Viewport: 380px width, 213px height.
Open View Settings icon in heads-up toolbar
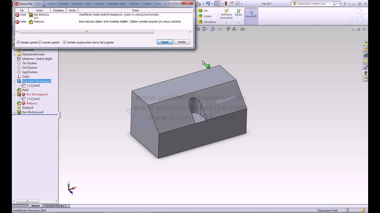pos(242,29)
